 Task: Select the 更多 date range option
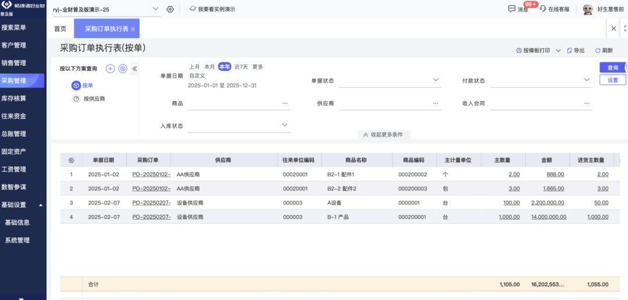tap(258, 67)
